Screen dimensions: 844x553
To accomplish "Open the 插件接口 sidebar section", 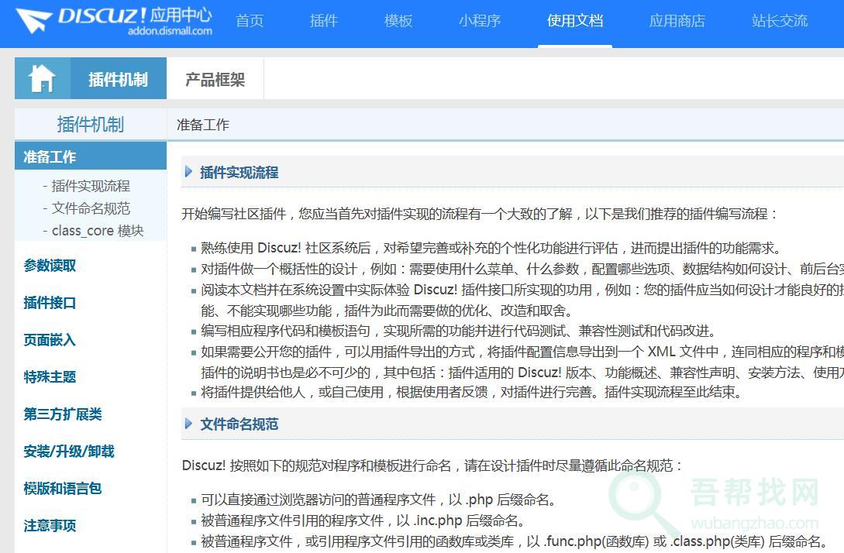I will 50,303.
